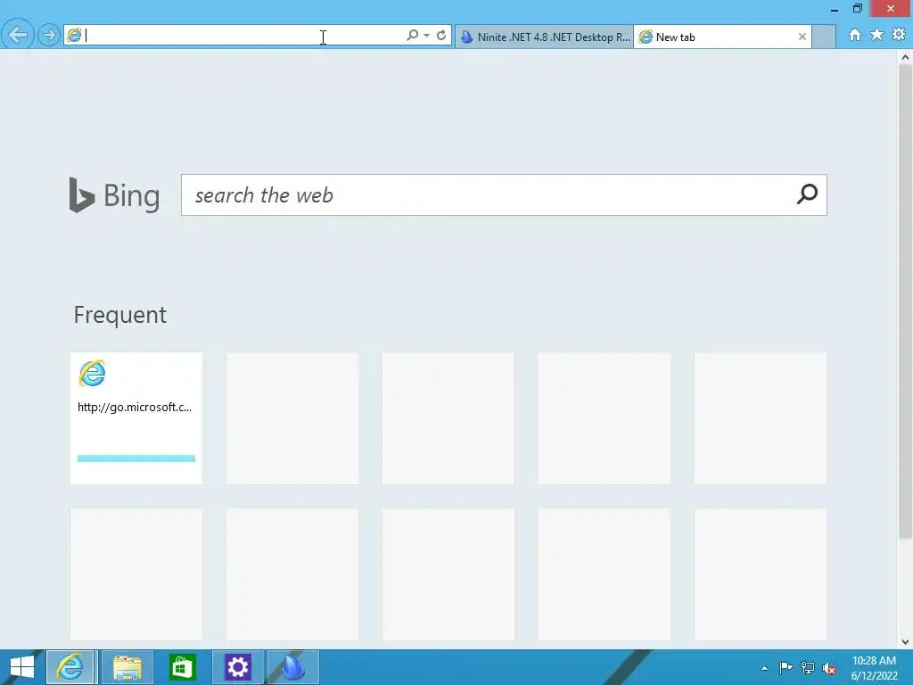Click Internet Explorer taskbar icon
Viewport: 913px width, 685px height.
tap(70, 667)
